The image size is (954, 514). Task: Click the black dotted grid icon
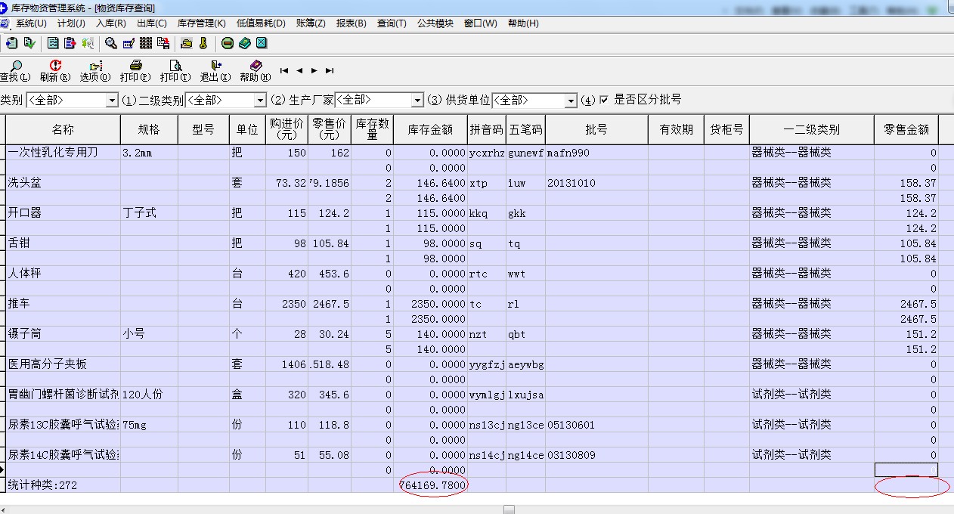(x=146, y=43)
